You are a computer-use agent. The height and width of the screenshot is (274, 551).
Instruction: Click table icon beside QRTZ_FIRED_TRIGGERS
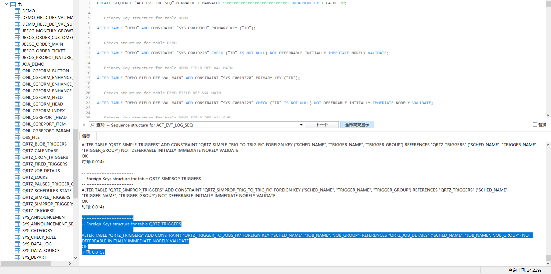tap(18, 164)
